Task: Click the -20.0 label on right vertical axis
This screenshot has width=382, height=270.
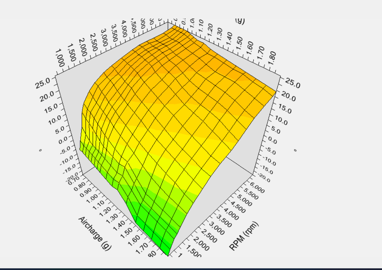Action: pos(264,178)
